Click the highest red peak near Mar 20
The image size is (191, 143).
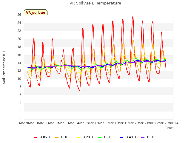pos(133,17)
